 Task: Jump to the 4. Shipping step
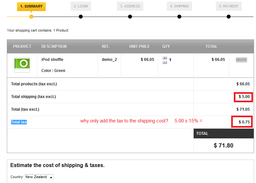click(x=179, y=7)
